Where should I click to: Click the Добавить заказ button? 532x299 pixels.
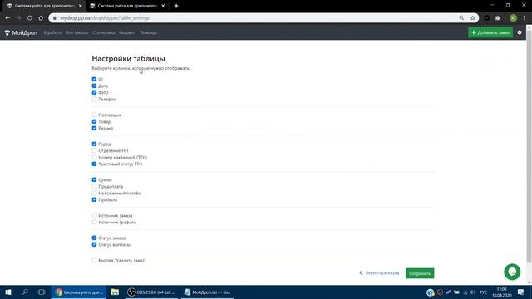490,32
